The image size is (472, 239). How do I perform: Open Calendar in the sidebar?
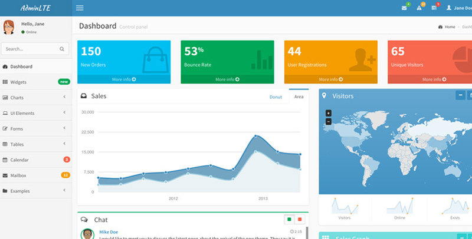[x=36, y=160]
